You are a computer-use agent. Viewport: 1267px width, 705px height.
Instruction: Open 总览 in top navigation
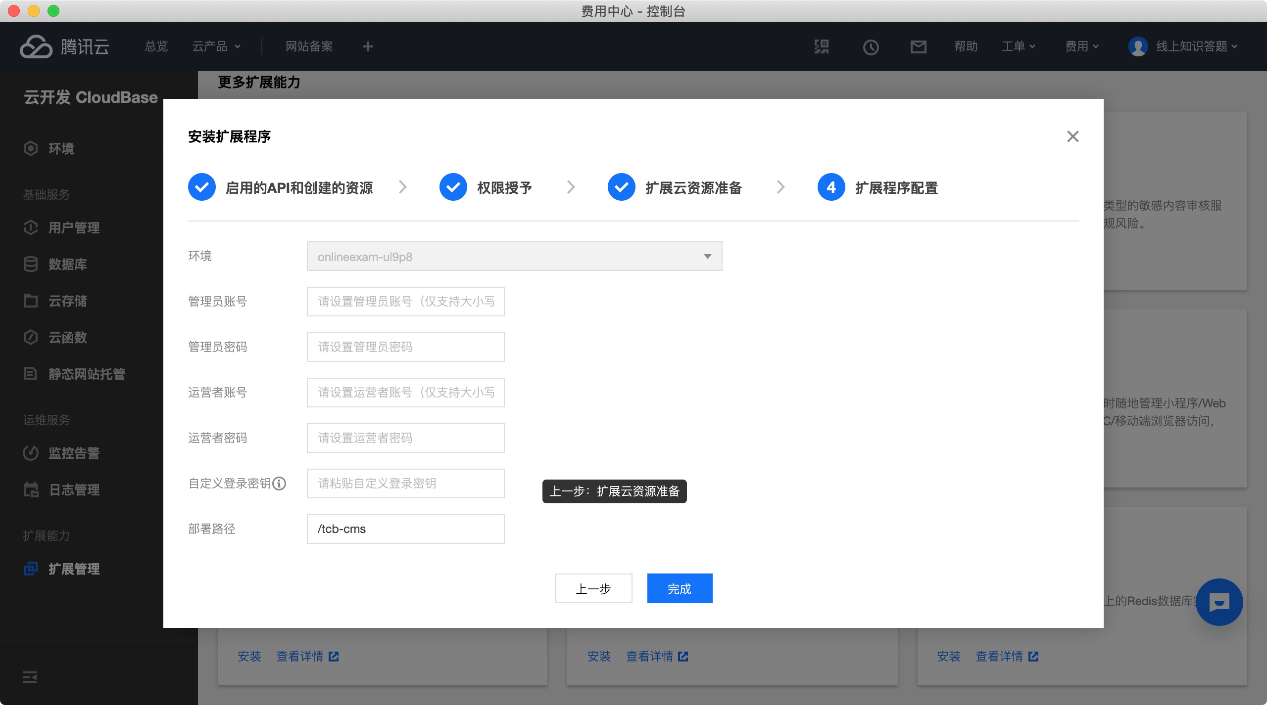click(156, 46)
